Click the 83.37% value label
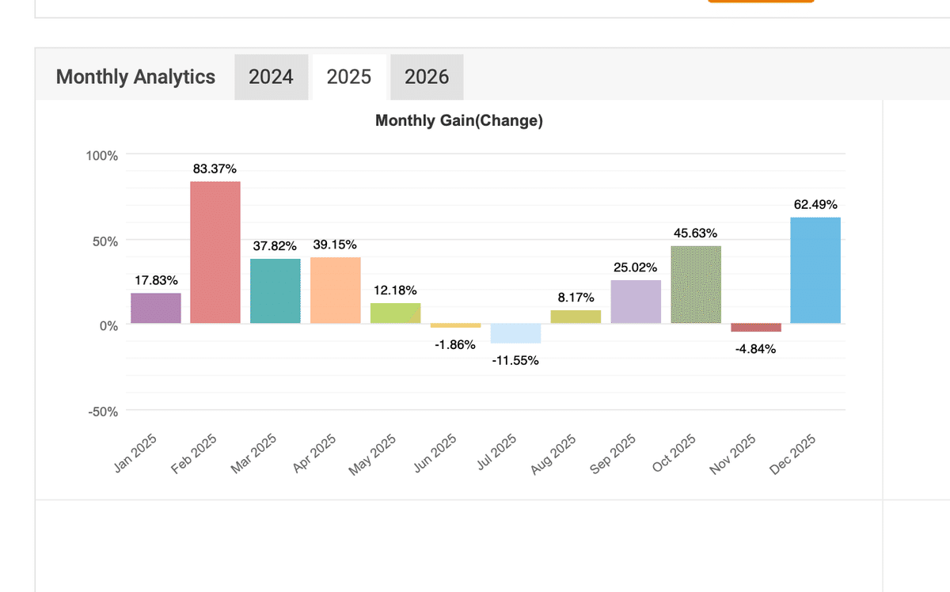 tap(215, 169)
